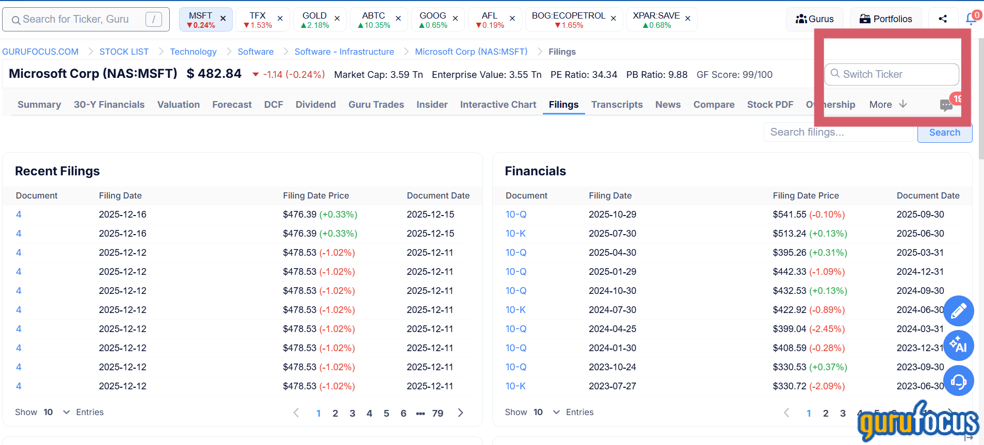Open the Software breadcrumb link
The image size is (984, 445).
point(256,52)
